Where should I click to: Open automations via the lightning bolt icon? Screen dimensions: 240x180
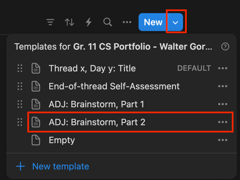[x=89, y=22]
